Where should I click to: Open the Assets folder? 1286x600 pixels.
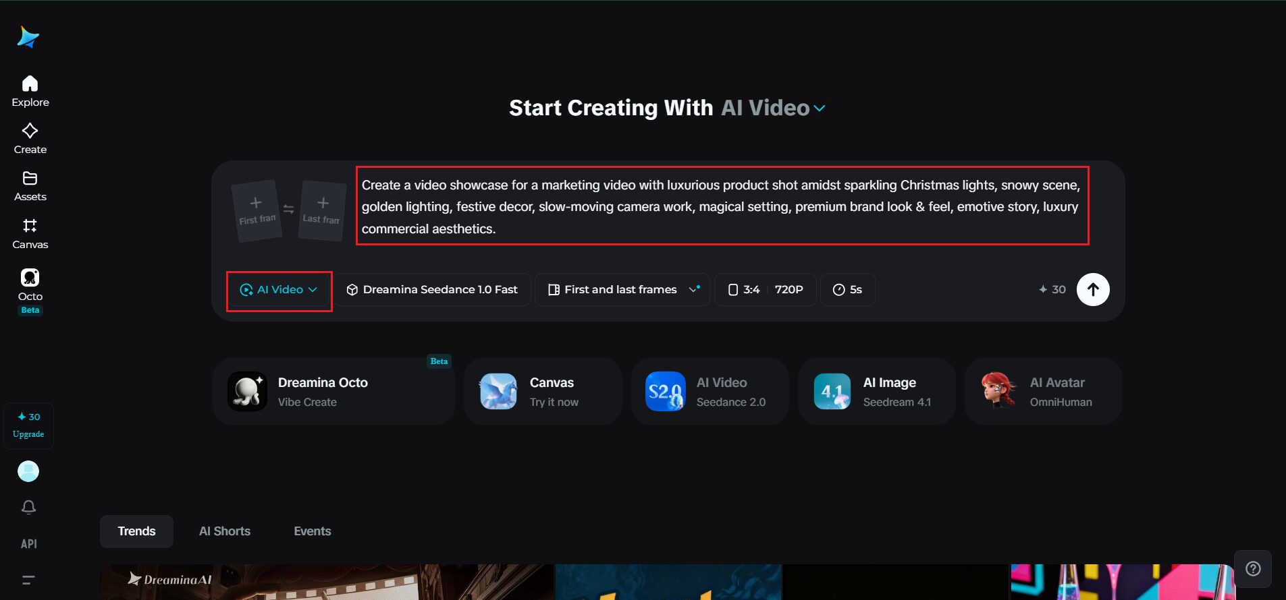click(x=30, y=185)
